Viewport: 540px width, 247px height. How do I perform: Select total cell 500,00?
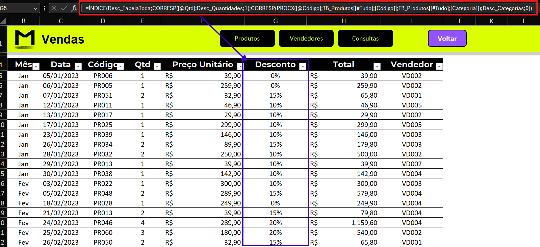click(343, 154)
